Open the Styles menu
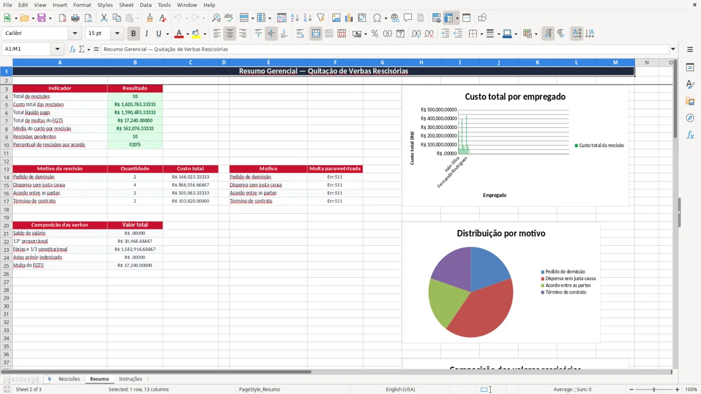The height and width of the screenshot is (394, 701). (x=105, y=5)
